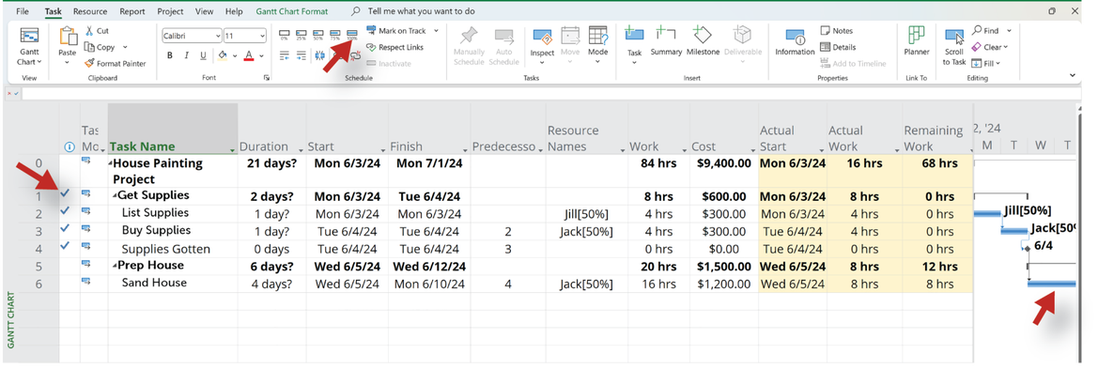Mark task 50% complete
The height and width of the screenshot is (369, 1098).
click(317, 35)
